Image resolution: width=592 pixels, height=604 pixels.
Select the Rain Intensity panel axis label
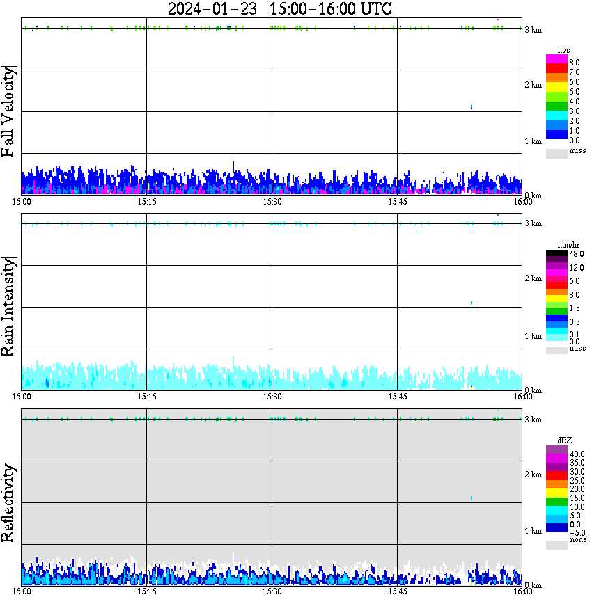8,307
